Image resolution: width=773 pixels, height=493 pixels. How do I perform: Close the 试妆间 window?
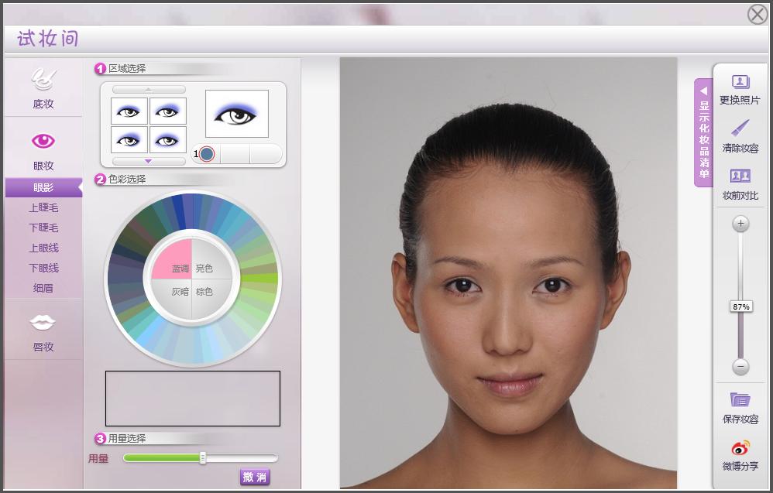[x=758, y=14]
